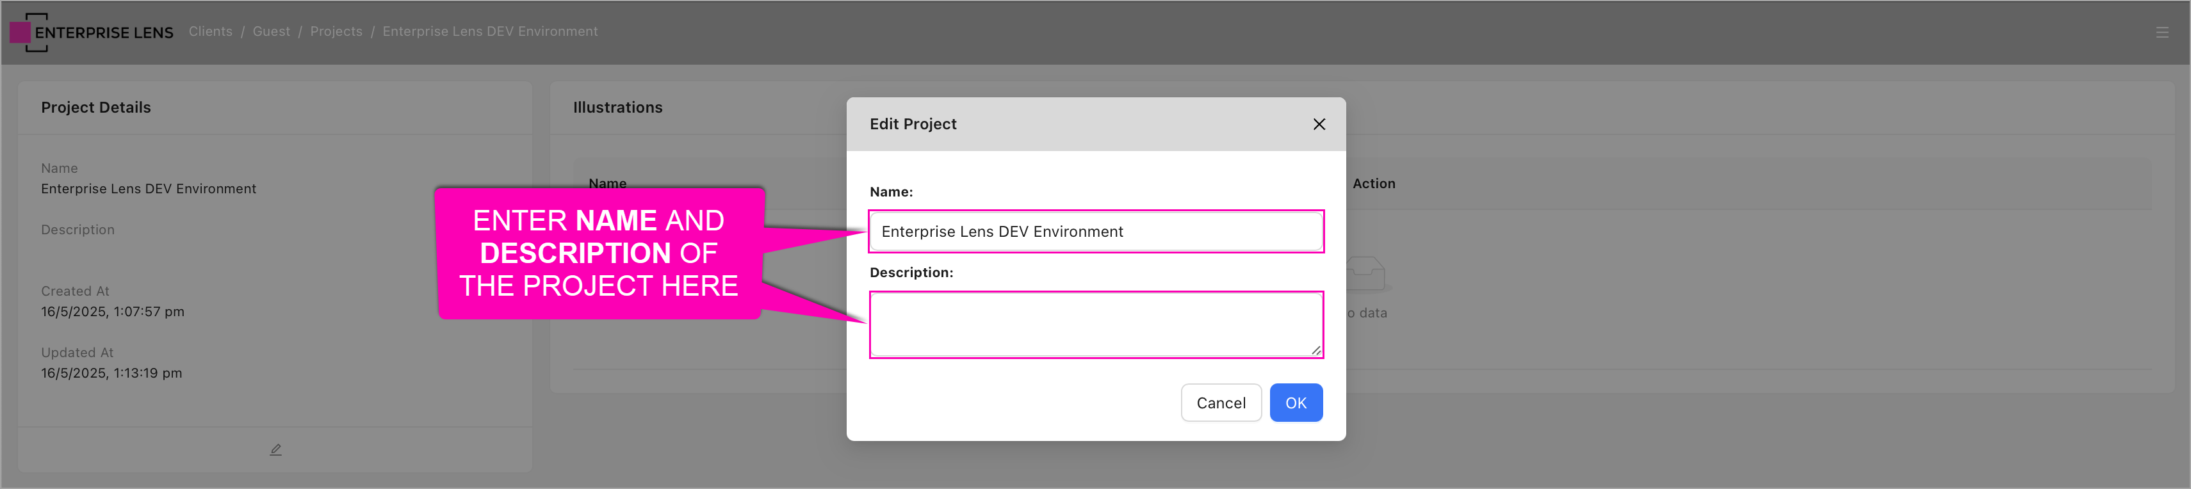Open the hamburger menu in the header
Screen dimensions: 2191x489
click(2162, 32)
